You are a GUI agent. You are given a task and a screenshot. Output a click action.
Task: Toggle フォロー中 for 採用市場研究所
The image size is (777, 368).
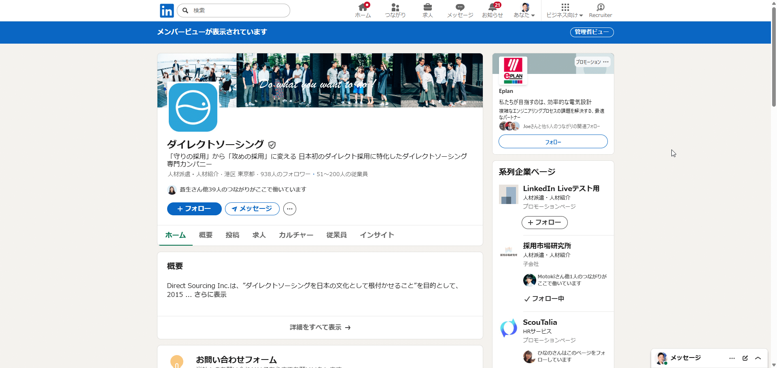(543, 299)
